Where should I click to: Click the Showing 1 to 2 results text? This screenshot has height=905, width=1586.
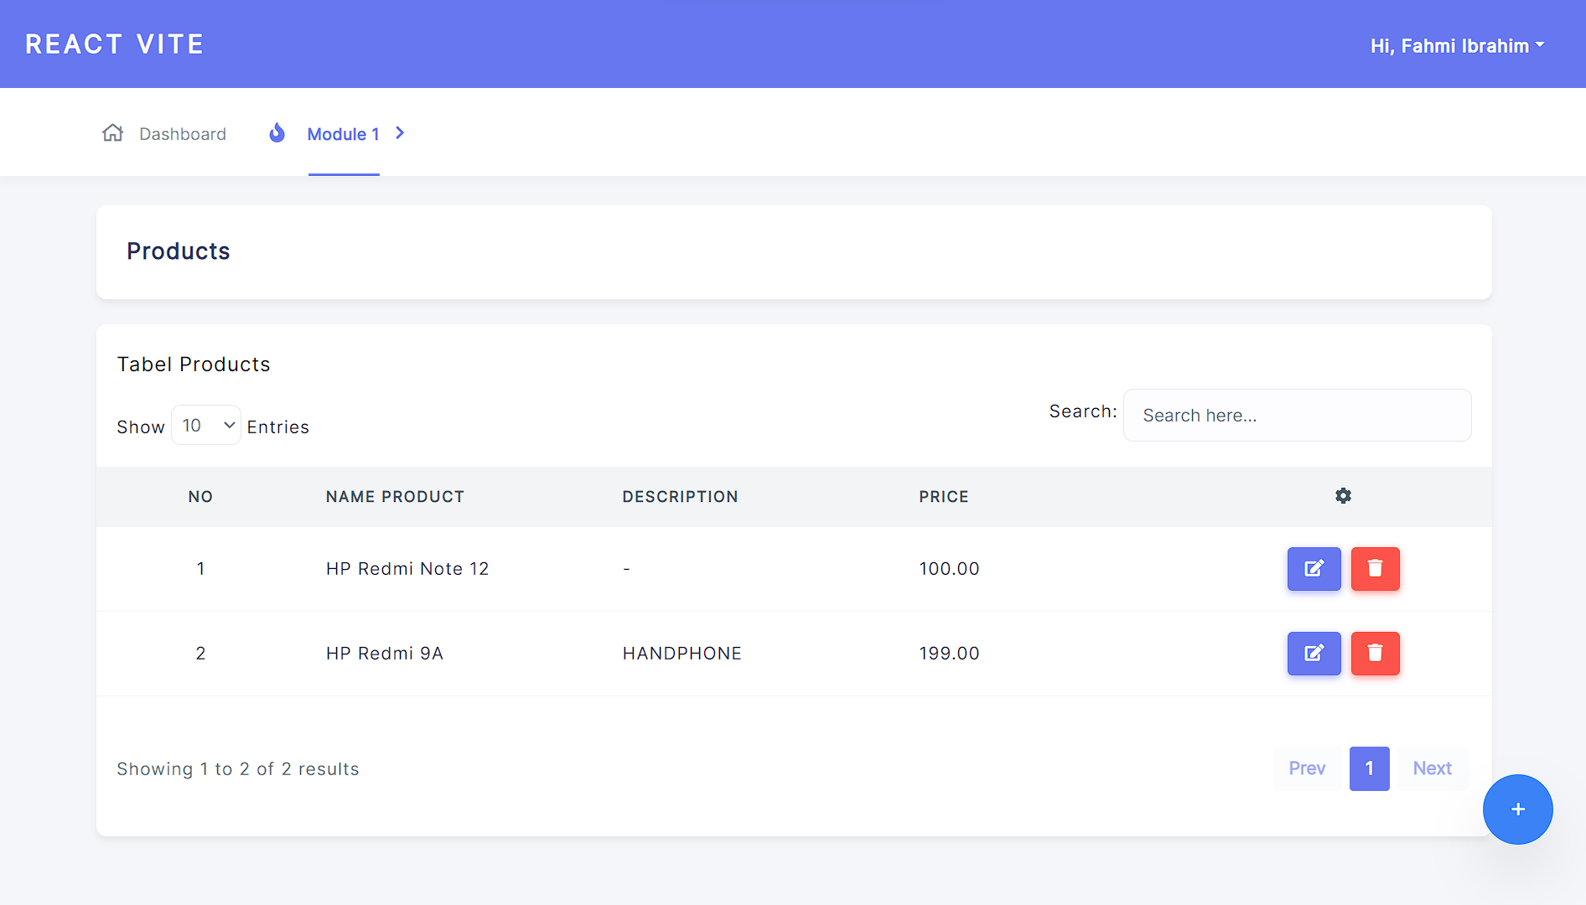pos(238,769)
